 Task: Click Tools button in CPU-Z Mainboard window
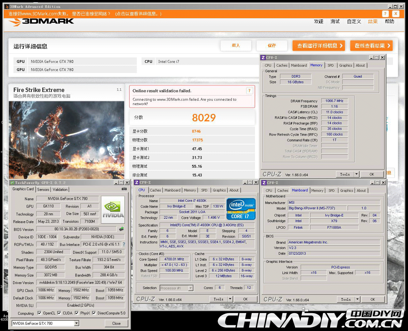(346, 299)
